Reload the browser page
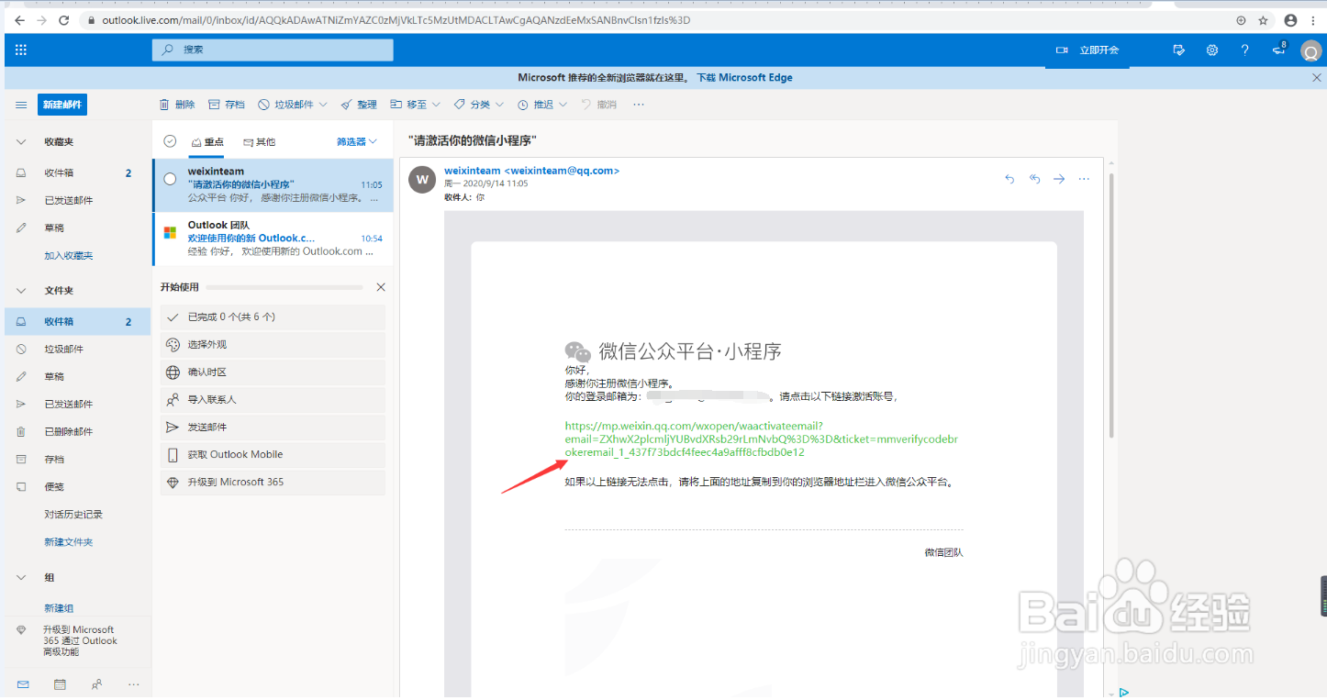 coord(63,20)
